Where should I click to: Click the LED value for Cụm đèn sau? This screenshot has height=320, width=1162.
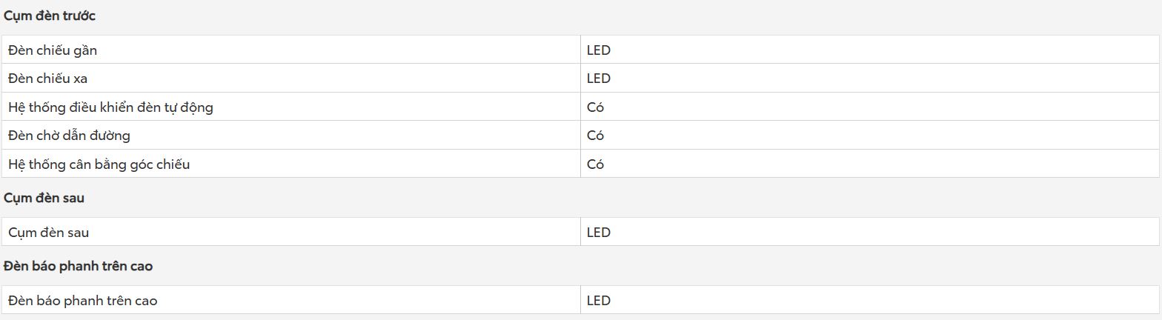click(599, 233)
